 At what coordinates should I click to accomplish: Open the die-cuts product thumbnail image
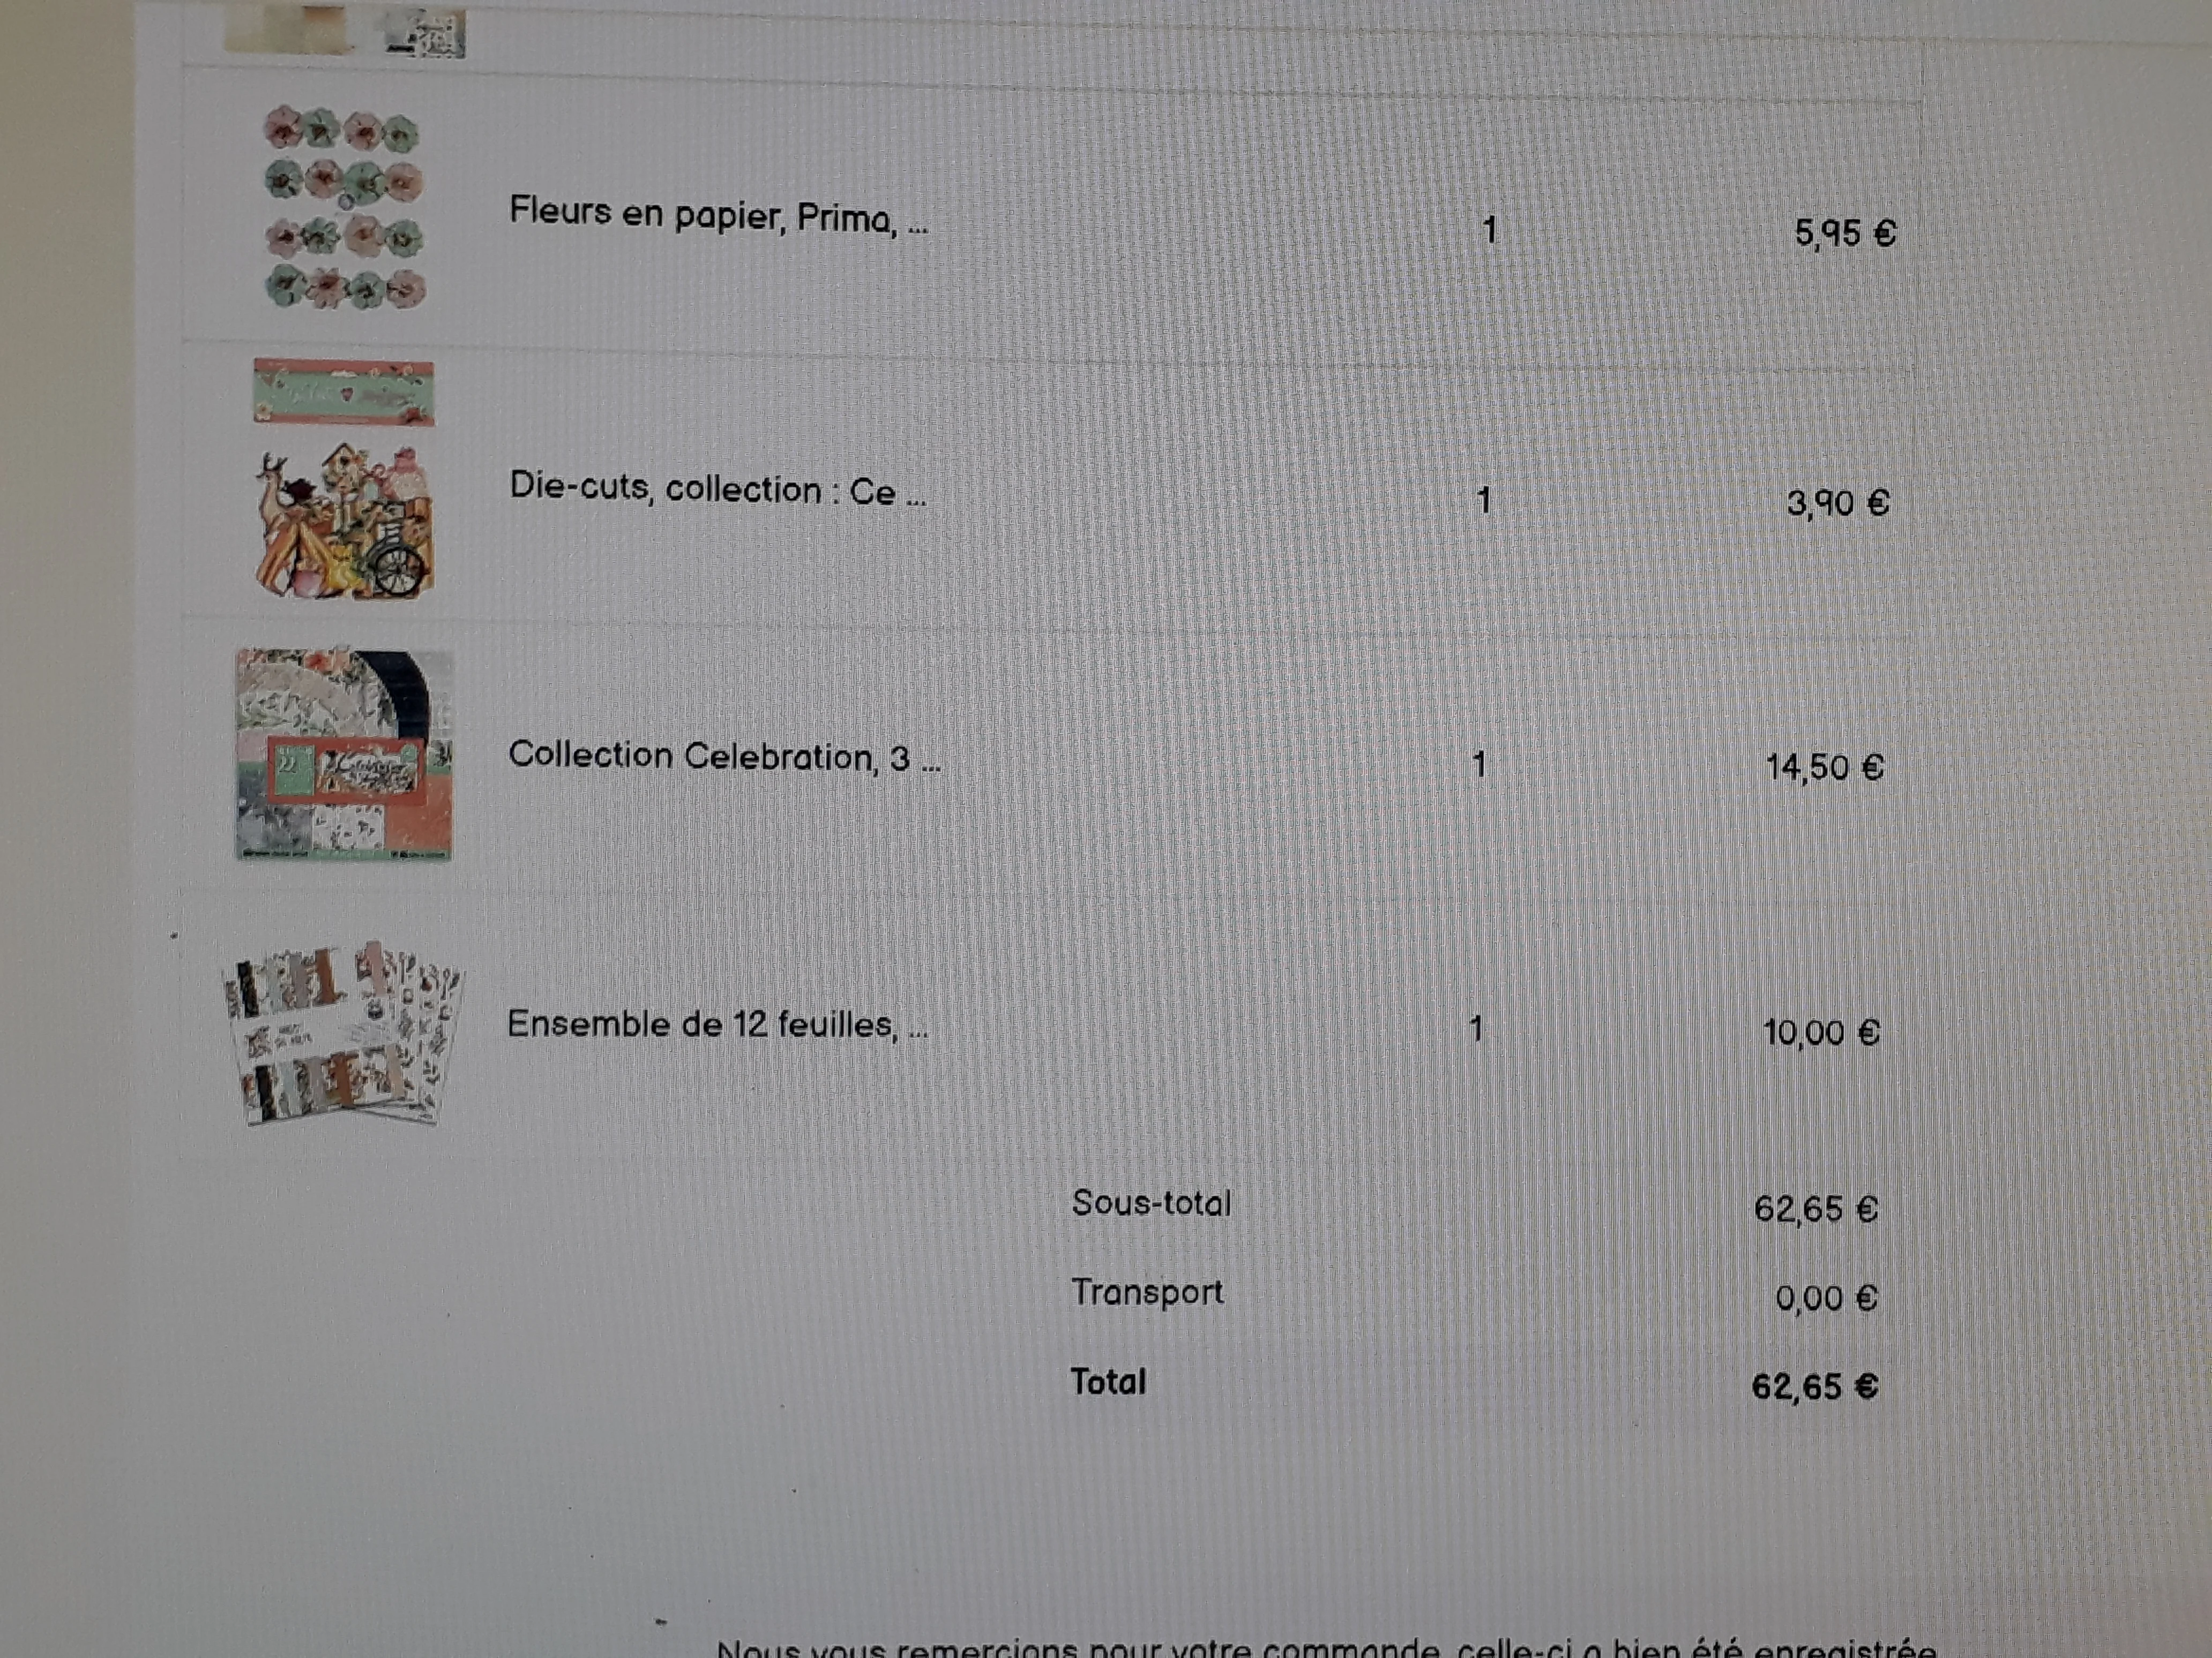click(344, 479)
